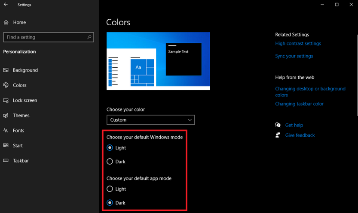Image resolution: width=358 pixels, height=213 pixels.
Task: Click the Fonts letter icon
Action: coord(6,130)
